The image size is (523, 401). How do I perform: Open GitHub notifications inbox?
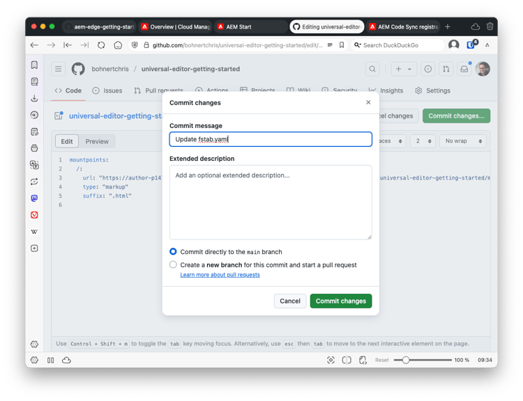tap(464, 69)
